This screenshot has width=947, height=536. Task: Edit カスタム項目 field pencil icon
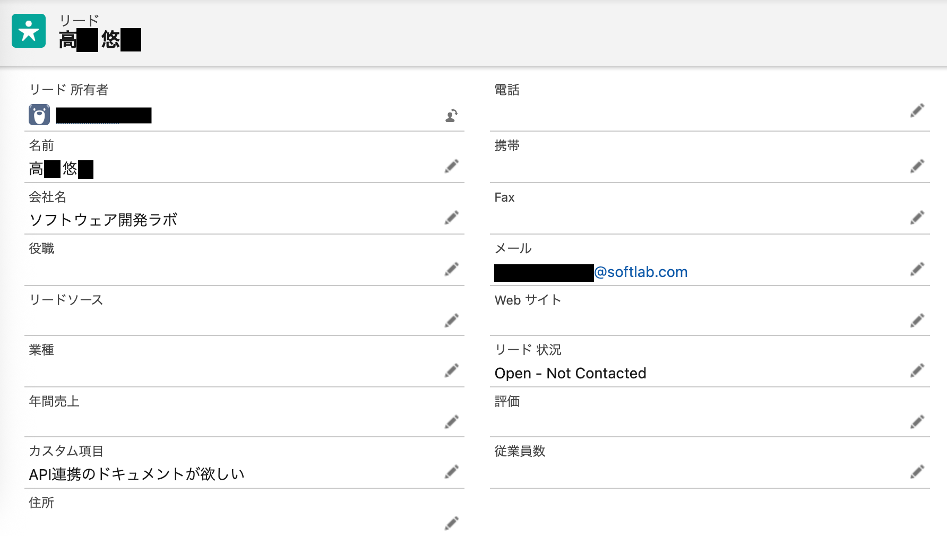tap(452, 471)
